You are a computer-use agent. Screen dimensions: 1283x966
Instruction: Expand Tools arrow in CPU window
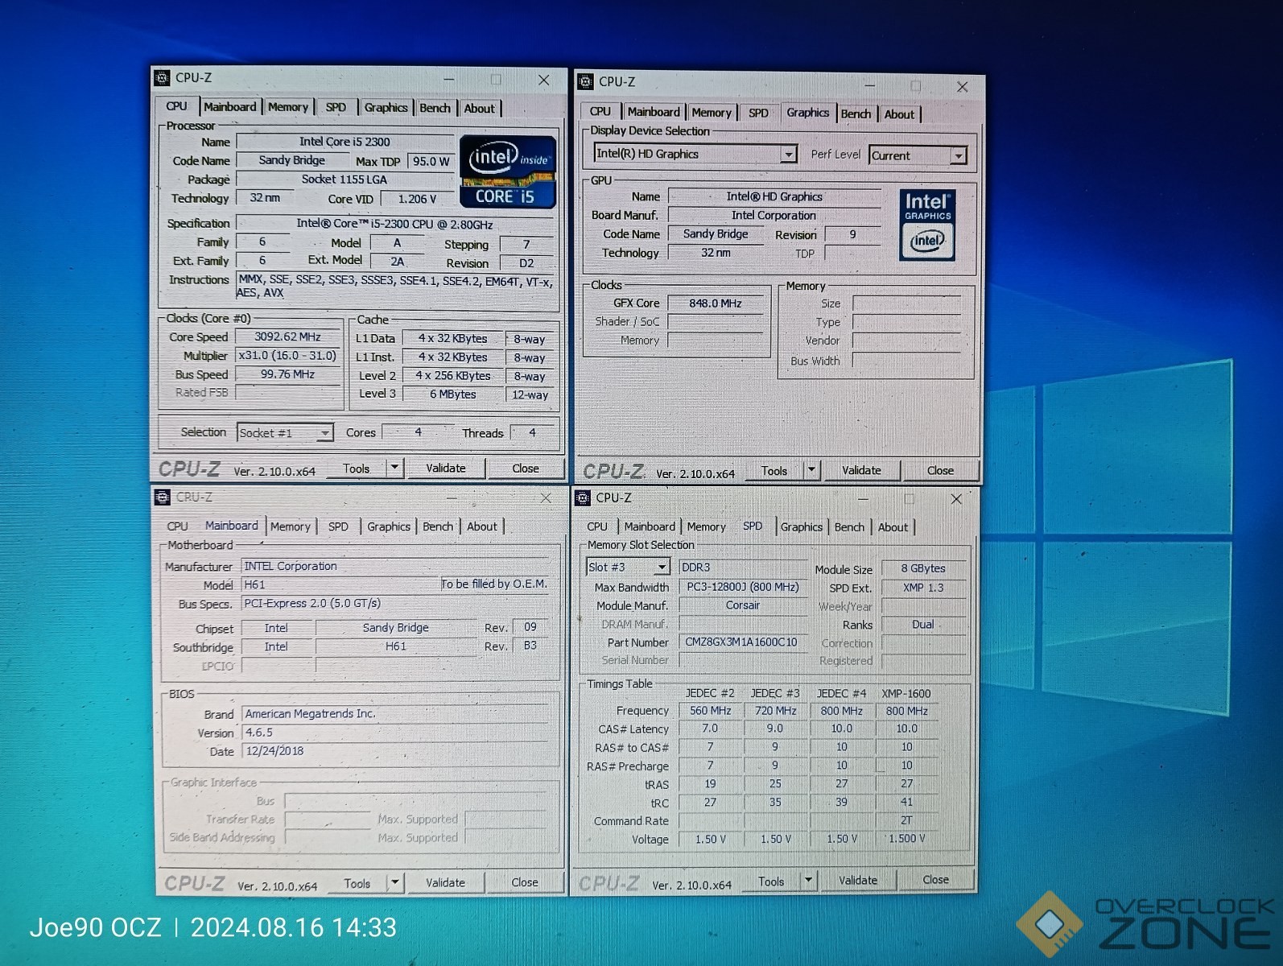pyautogui.click(x=394, y=468)
